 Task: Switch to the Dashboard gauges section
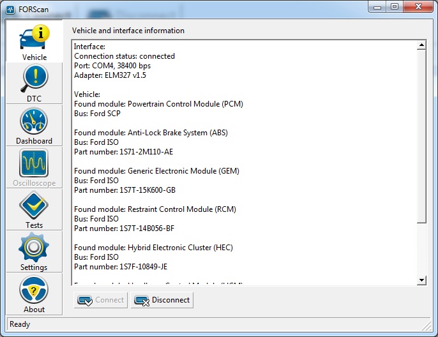point(34,125)
